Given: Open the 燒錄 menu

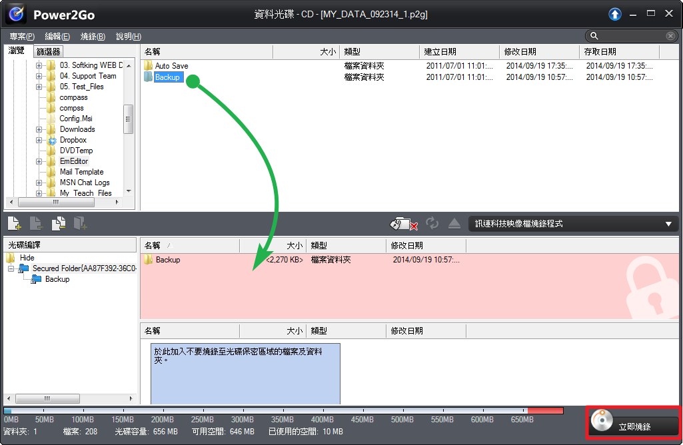Looking at the screenshot, I should click(x=93, y=37).
